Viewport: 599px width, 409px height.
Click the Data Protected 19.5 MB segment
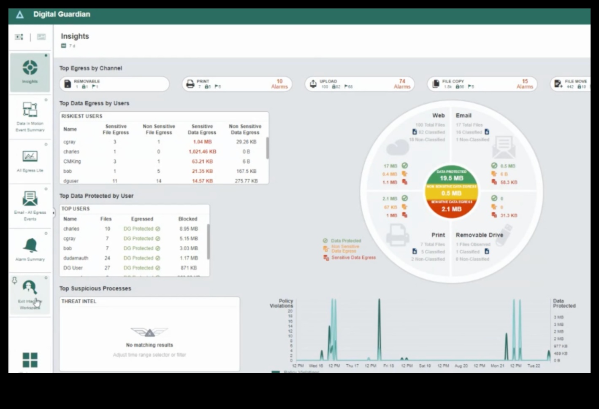[451, 175]
